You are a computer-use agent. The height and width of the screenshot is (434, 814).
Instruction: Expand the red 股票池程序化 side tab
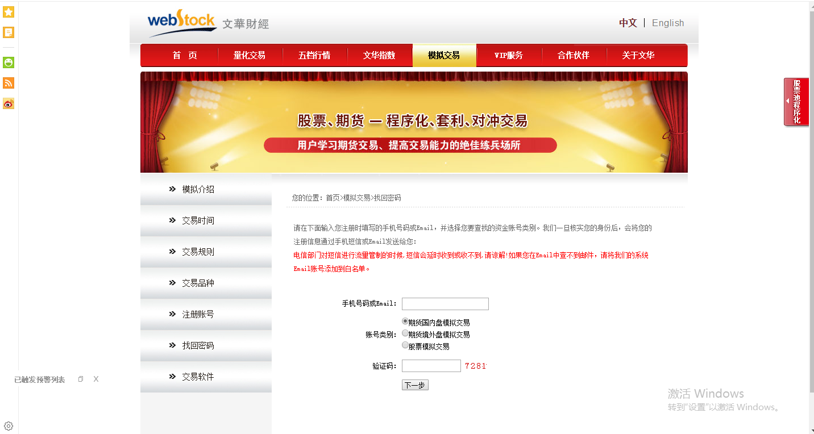[x=796, y=102]
